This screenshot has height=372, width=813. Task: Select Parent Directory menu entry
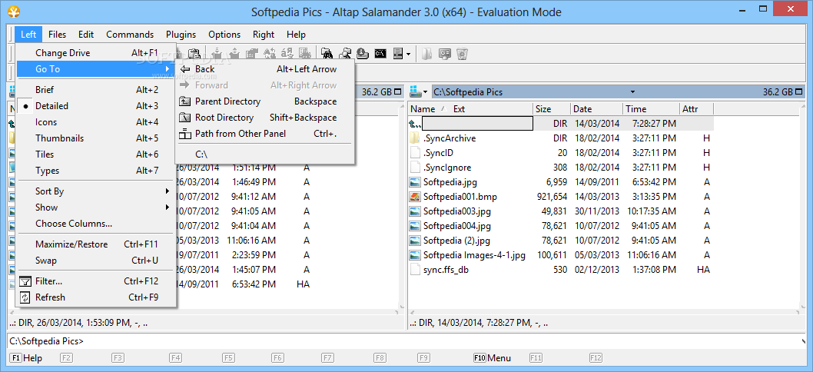[x=265, y=101]
